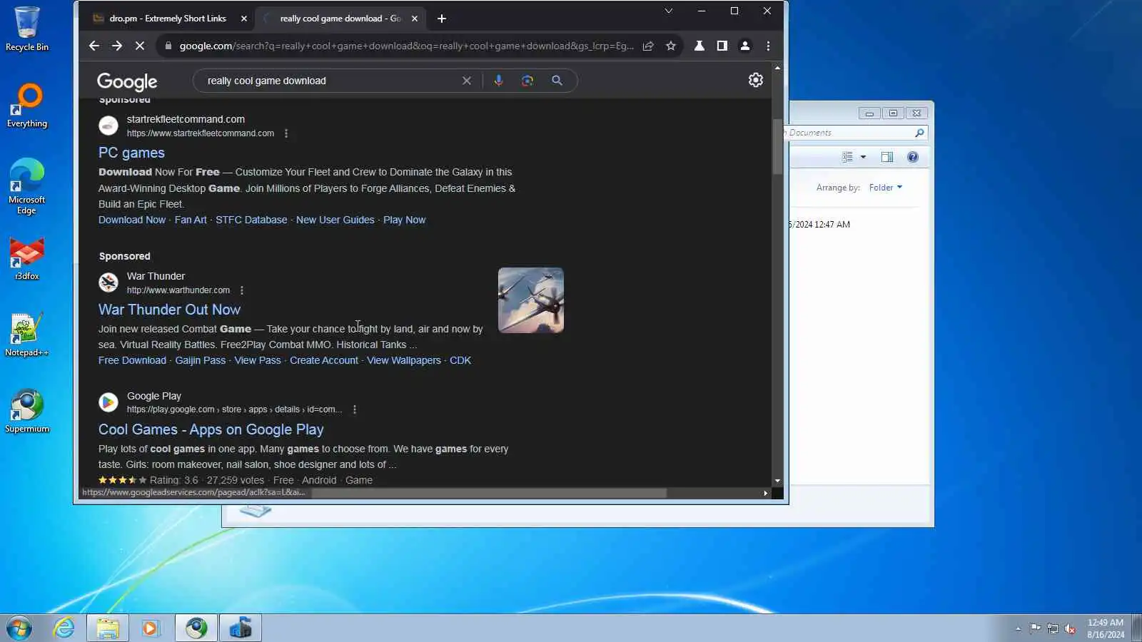Click the Explorer Documents search field

pos(854,133)
